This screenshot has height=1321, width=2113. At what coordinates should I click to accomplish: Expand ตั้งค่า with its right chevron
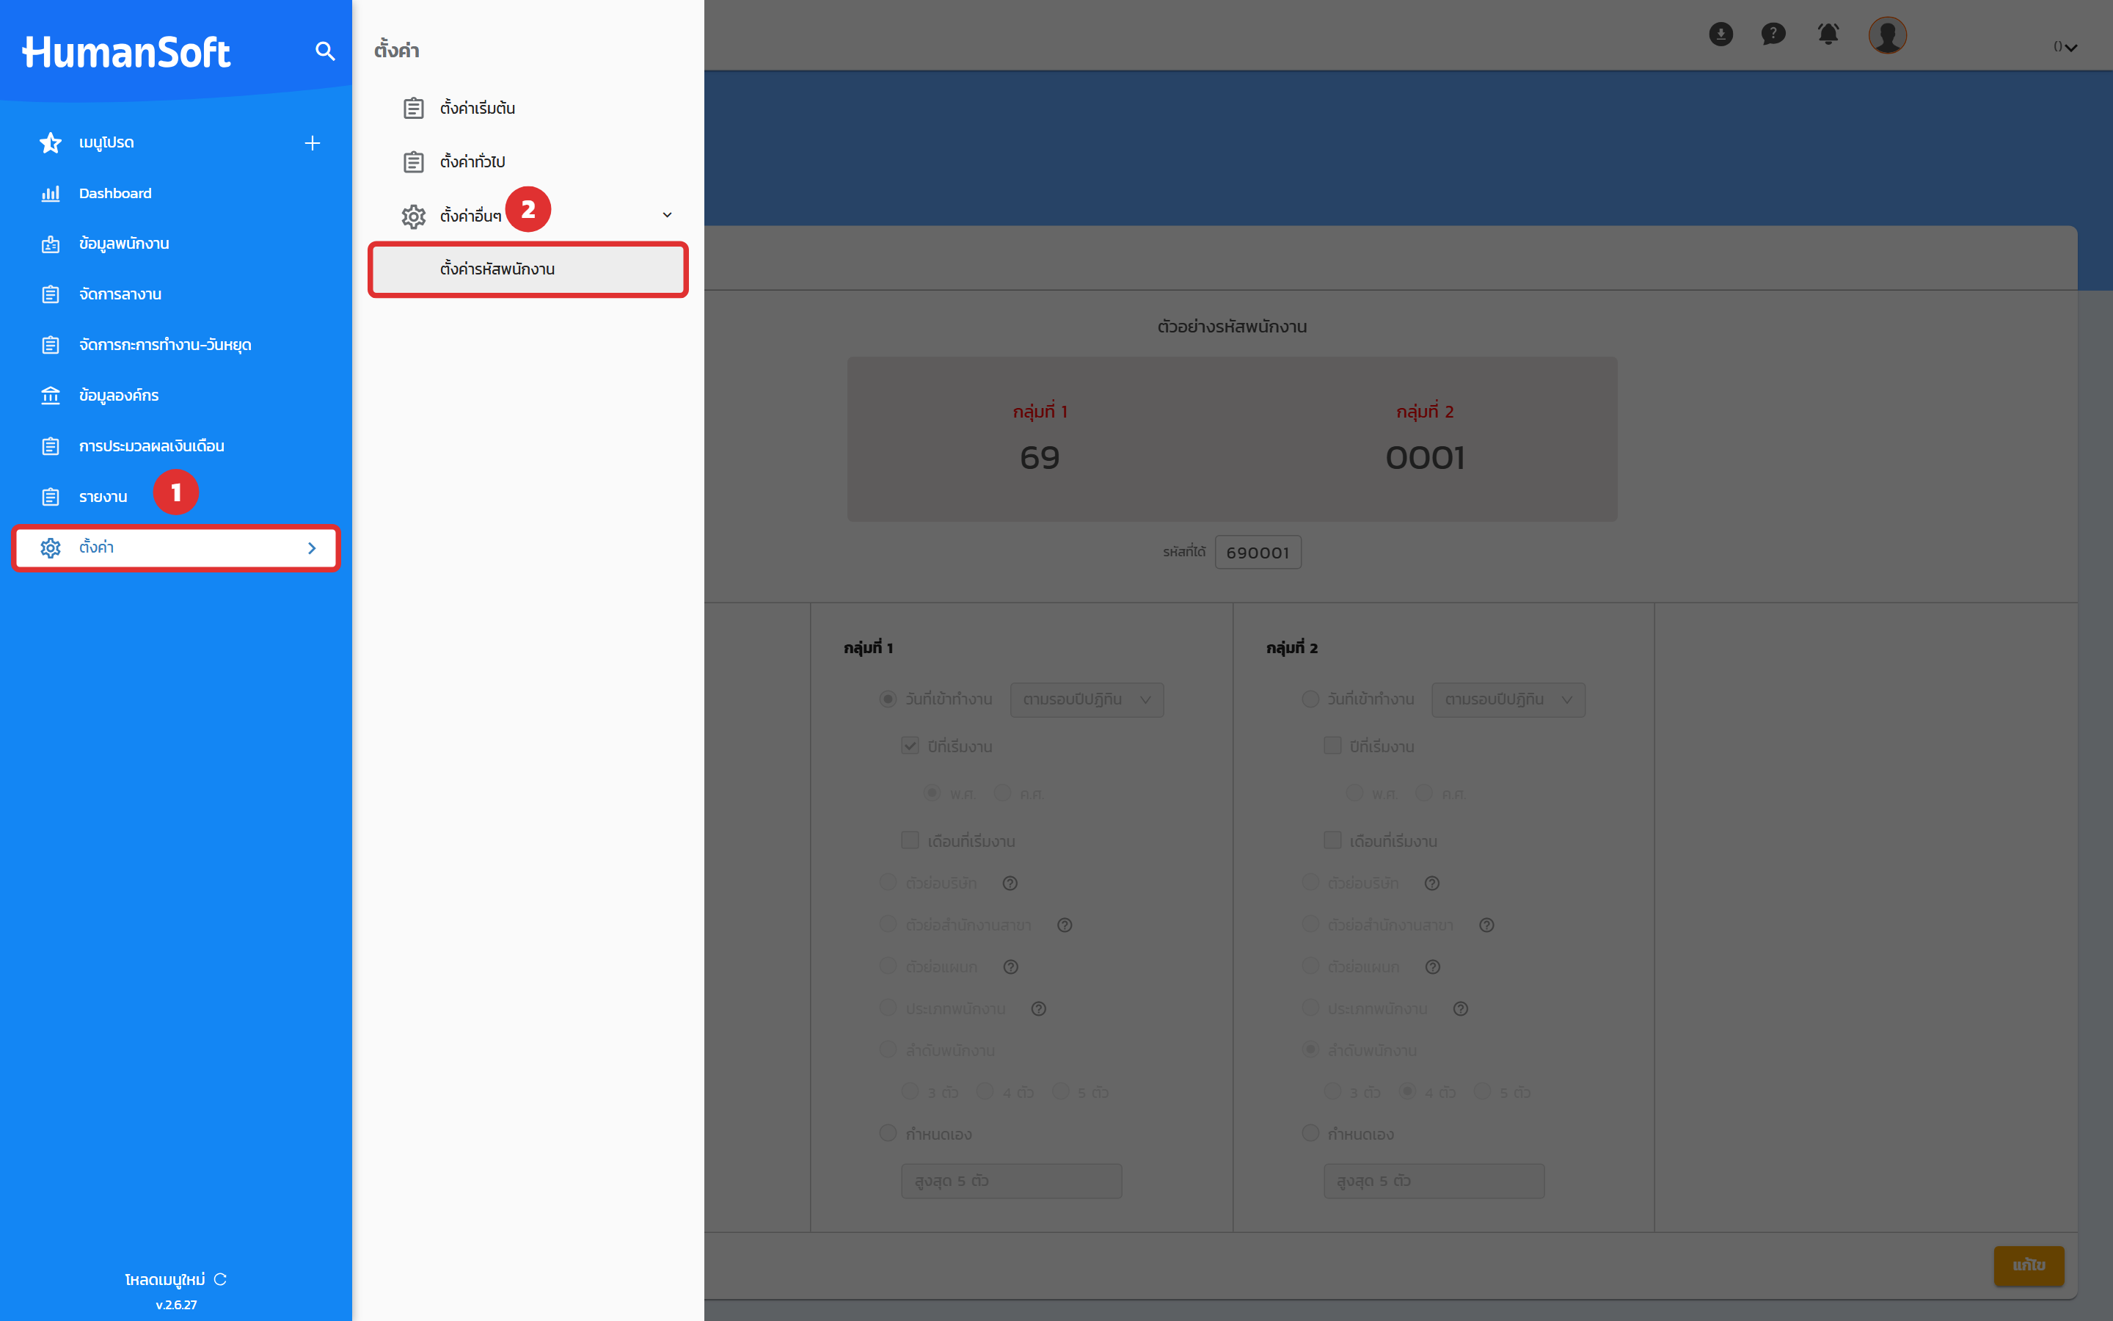tap(312, 547)
